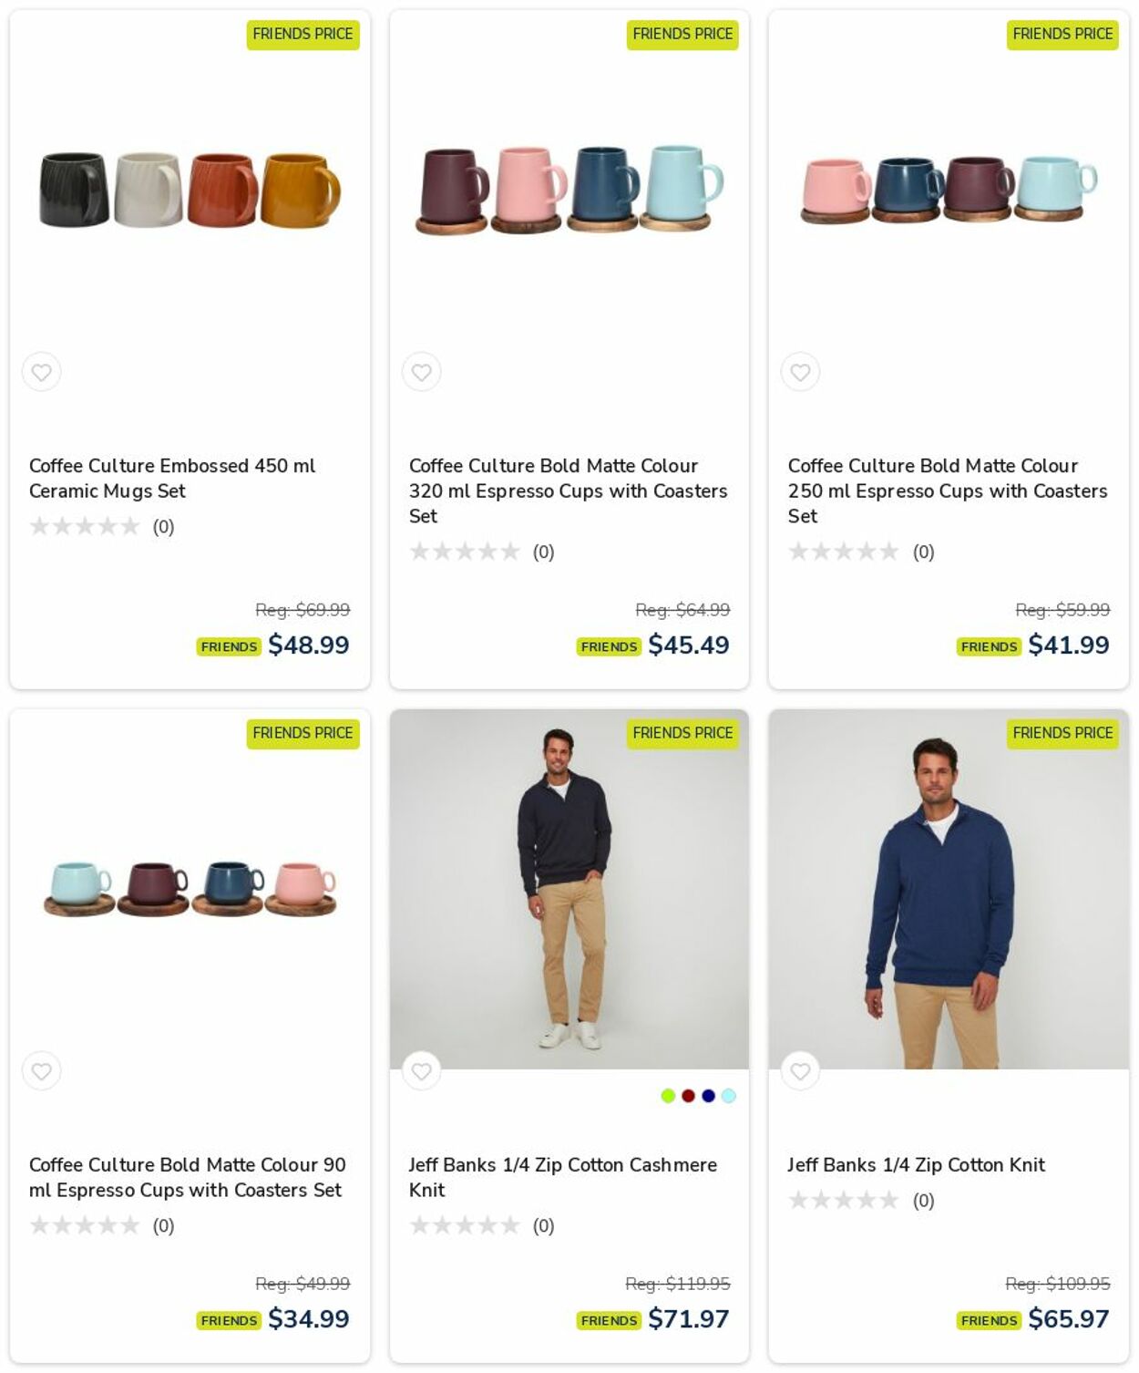Click the FRIENDS badge beside $45.49 price
The image size is (1139, 1373).
point(608,645)
